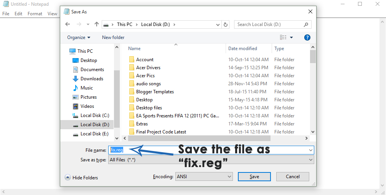The width and height of the screenshot is (386, 195).
Task: Select the Acer Pics folder icon
Action: (132, 76)
